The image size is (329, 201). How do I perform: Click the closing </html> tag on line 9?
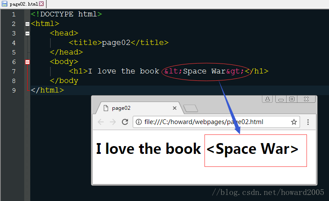(x=47, y=90)
